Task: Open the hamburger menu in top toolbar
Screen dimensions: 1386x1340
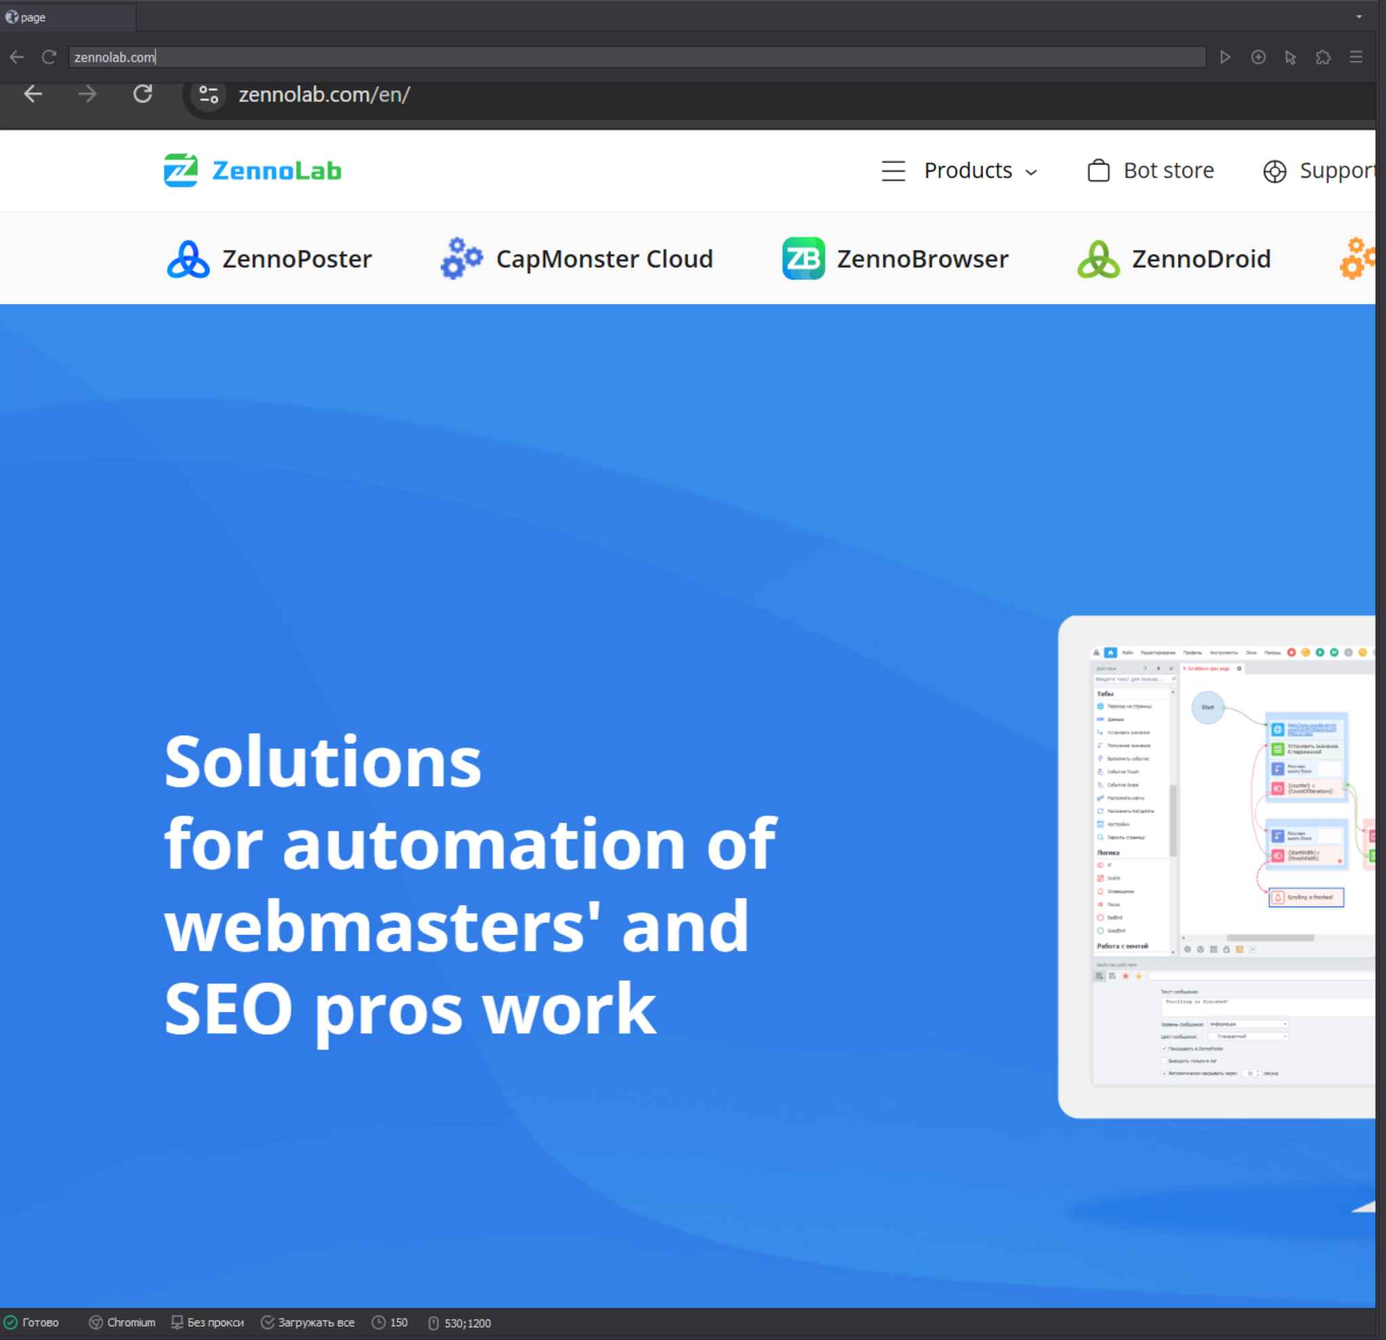Action: (x=1355, y=57)
